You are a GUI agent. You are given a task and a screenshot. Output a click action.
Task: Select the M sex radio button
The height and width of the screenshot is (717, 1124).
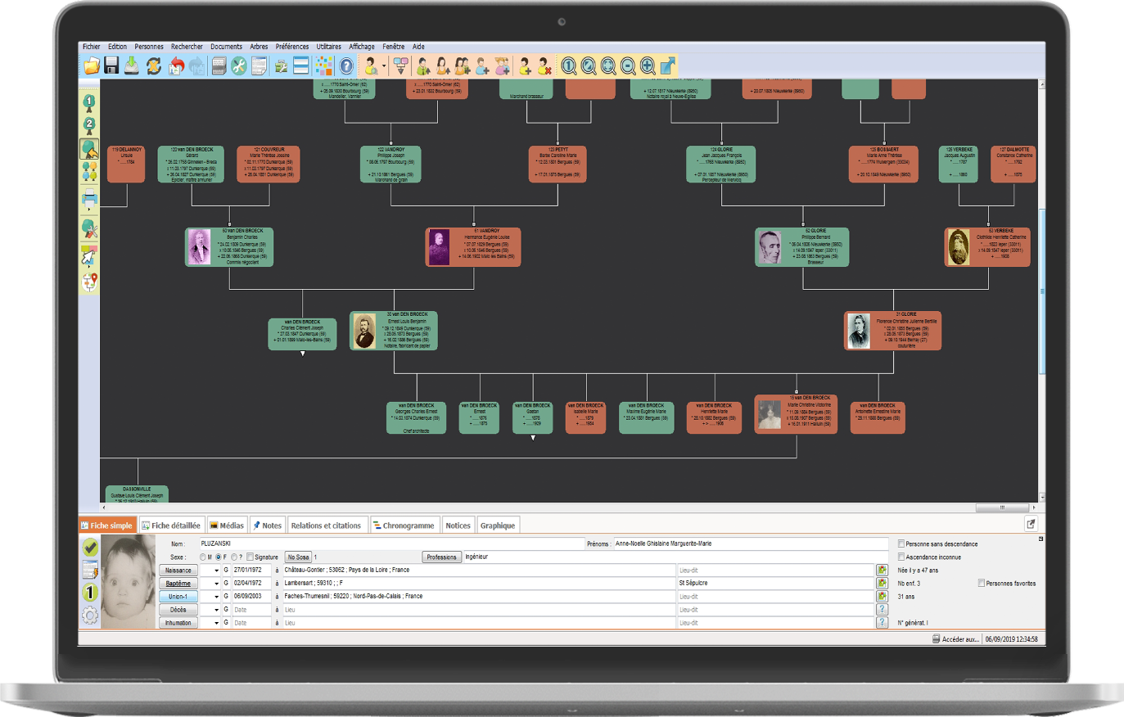[x=203, y=557]
